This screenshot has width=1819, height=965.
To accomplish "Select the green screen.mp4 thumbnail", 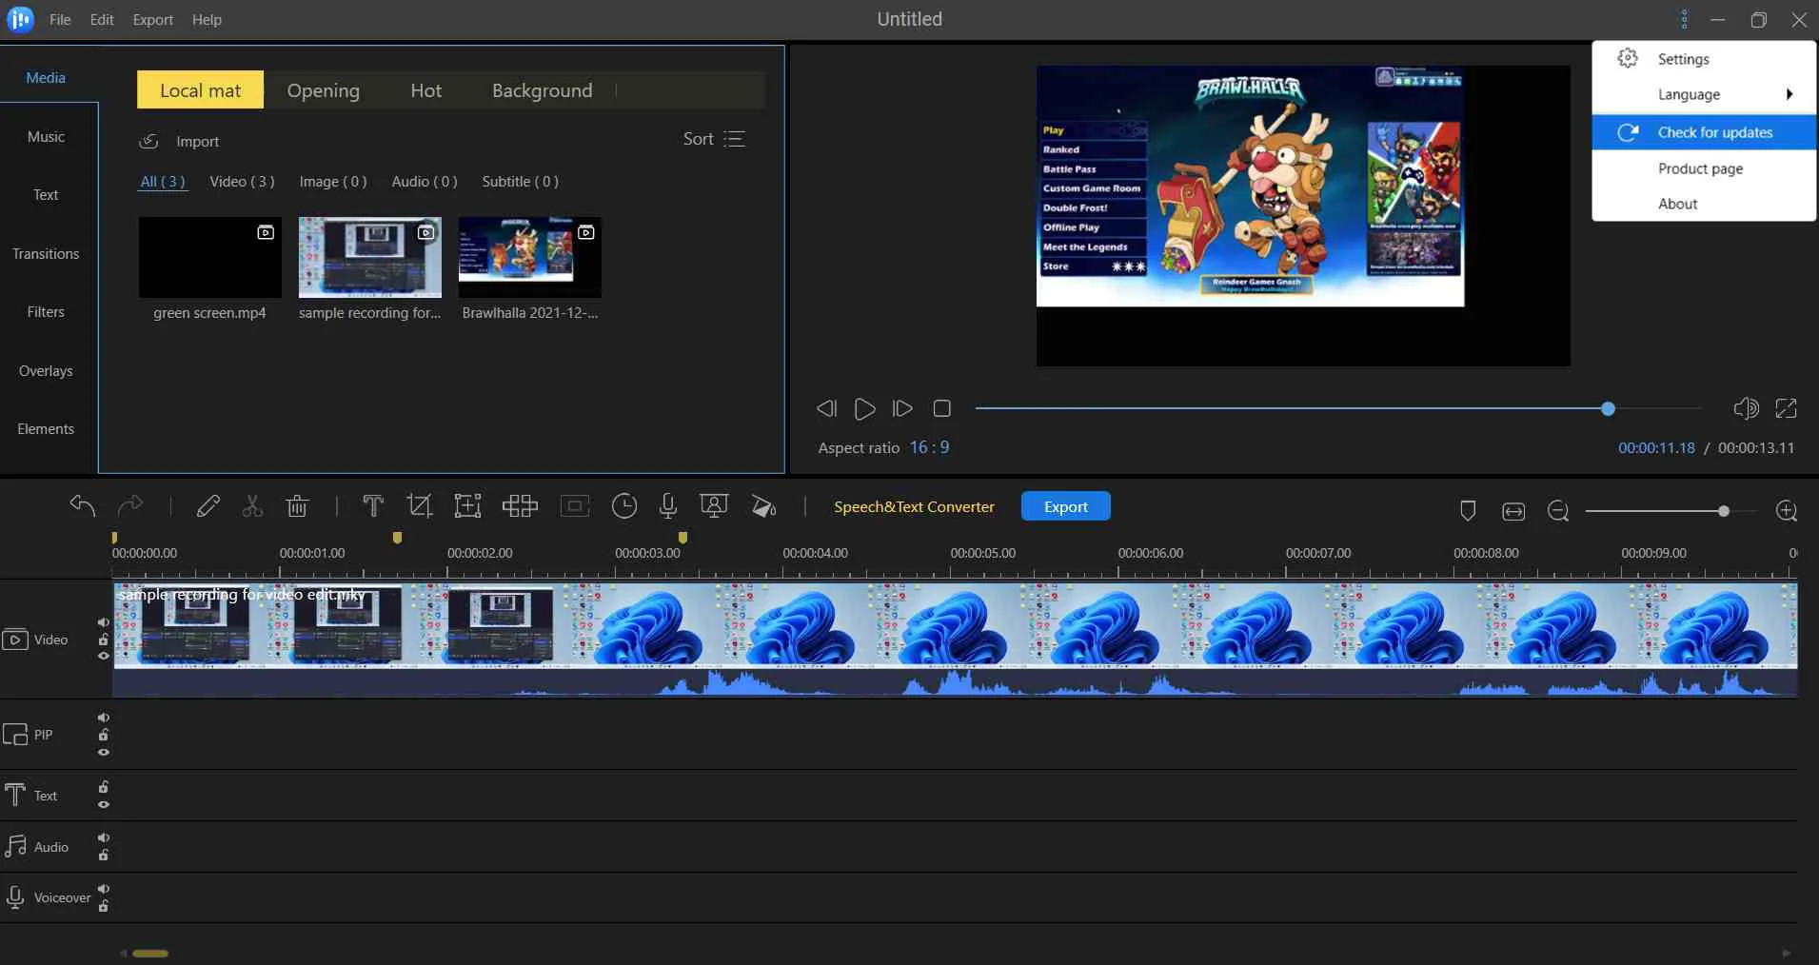I will tap(209, 258).
